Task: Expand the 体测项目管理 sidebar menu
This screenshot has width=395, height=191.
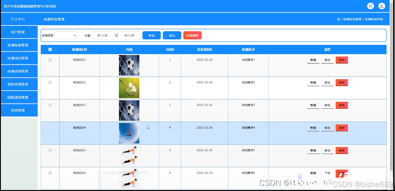Action: coord(19,58)
